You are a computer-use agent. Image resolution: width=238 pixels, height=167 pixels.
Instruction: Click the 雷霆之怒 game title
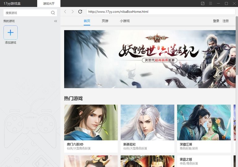[x=186, y=159]
